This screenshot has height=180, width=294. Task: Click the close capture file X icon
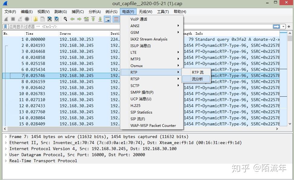[x=50, y=19]
